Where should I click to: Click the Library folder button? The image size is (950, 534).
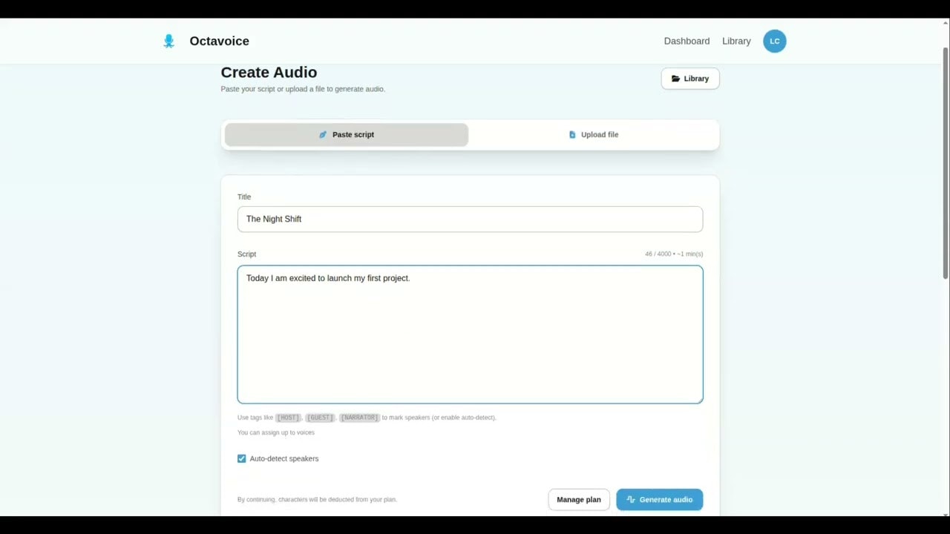tap(690, 79)
